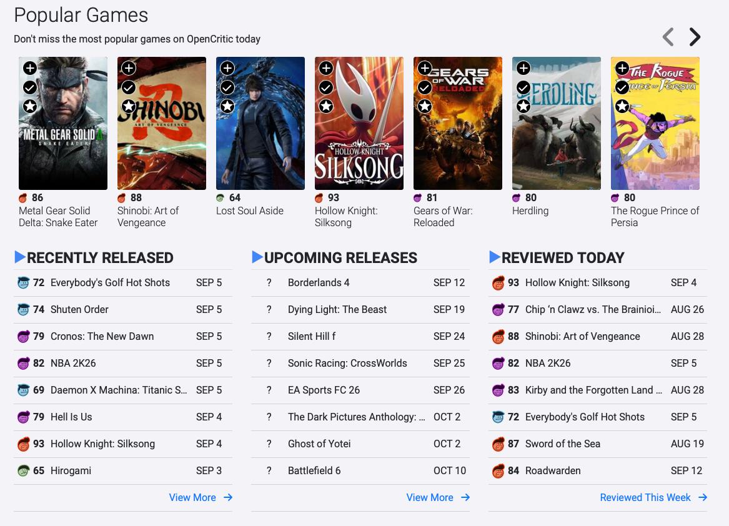Click plus icon on Herdling cover
The width and height of the screenshot is (729, 526).
(x=523, y=68)
